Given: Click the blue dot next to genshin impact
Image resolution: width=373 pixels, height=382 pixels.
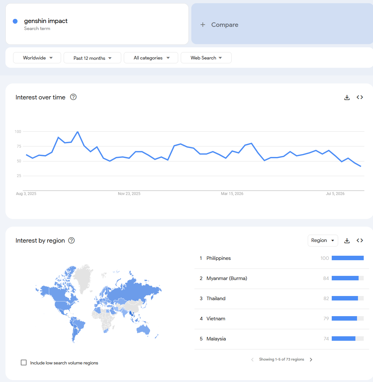Looking at the screenshot, I should tap(15, 21).
